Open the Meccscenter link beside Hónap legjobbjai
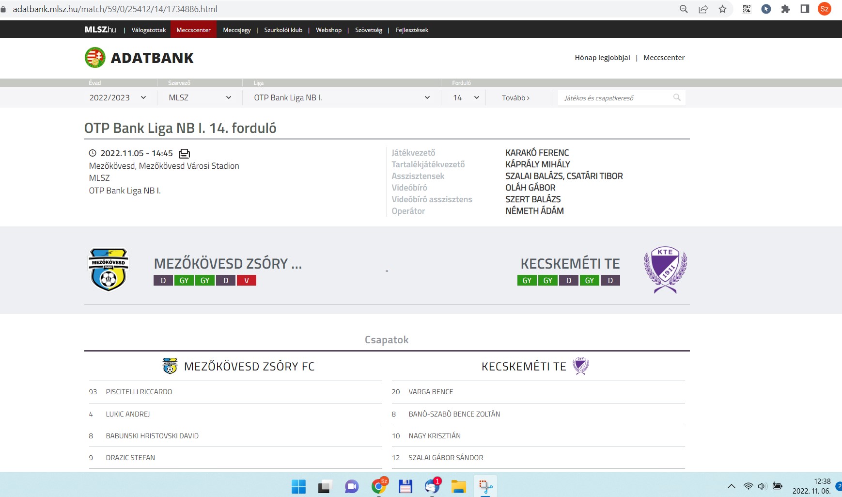 click(x=664, y=58)
